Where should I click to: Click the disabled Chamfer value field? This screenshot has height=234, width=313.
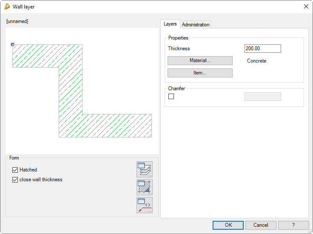262,97
